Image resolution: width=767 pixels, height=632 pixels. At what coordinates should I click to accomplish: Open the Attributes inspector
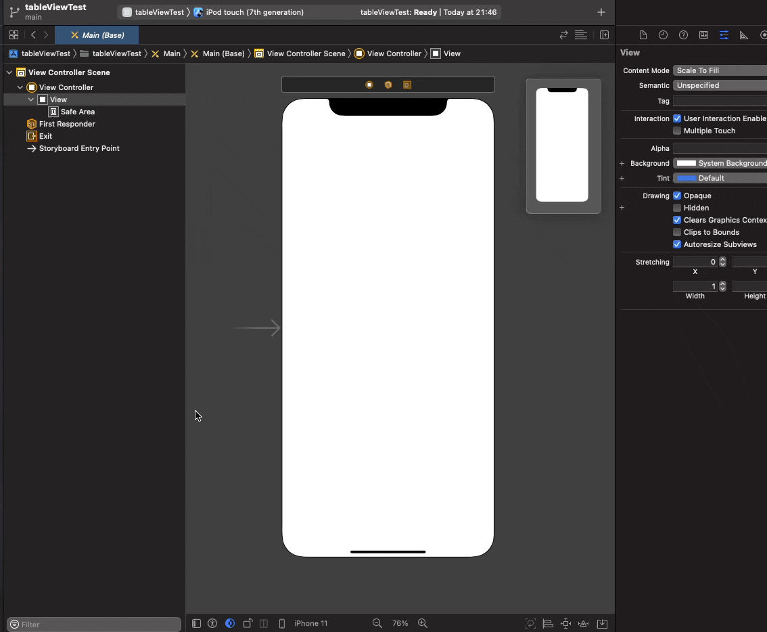[724, 35]
